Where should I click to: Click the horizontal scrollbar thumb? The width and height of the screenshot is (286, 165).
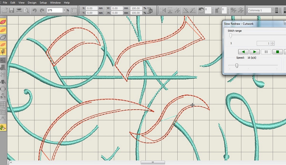tap(153, 163)
